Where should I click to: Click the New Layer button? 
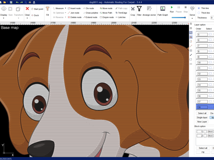[x=202, y=122]
